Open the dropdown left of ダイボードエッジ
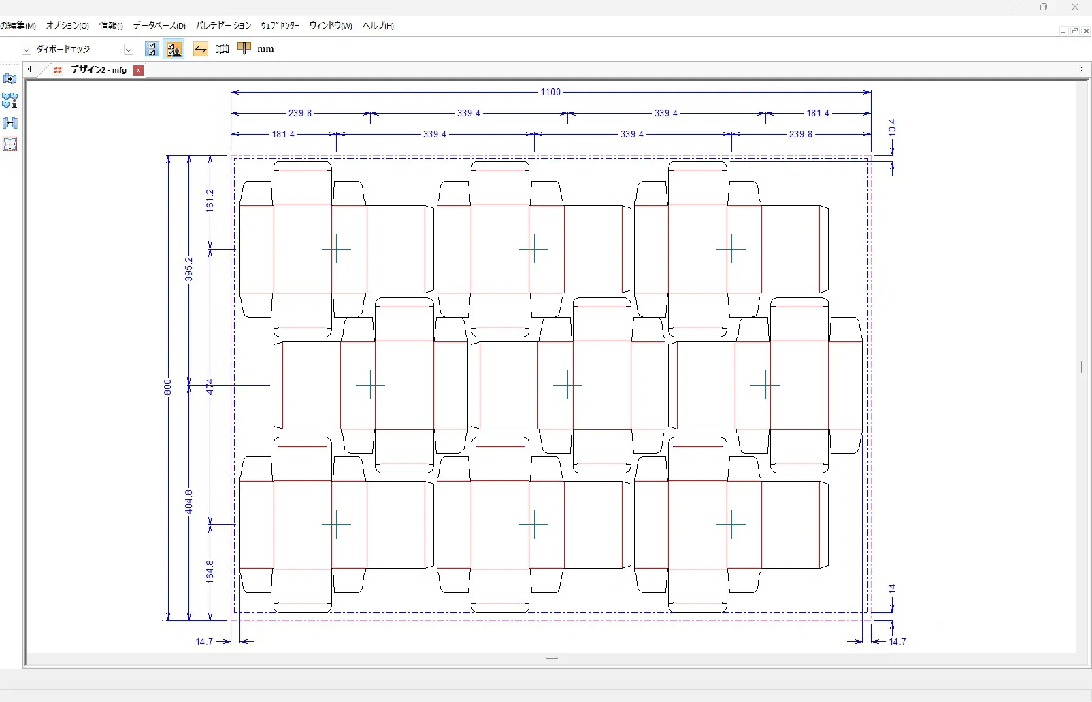The image size is (1092, 702). [x=27, y=50]
